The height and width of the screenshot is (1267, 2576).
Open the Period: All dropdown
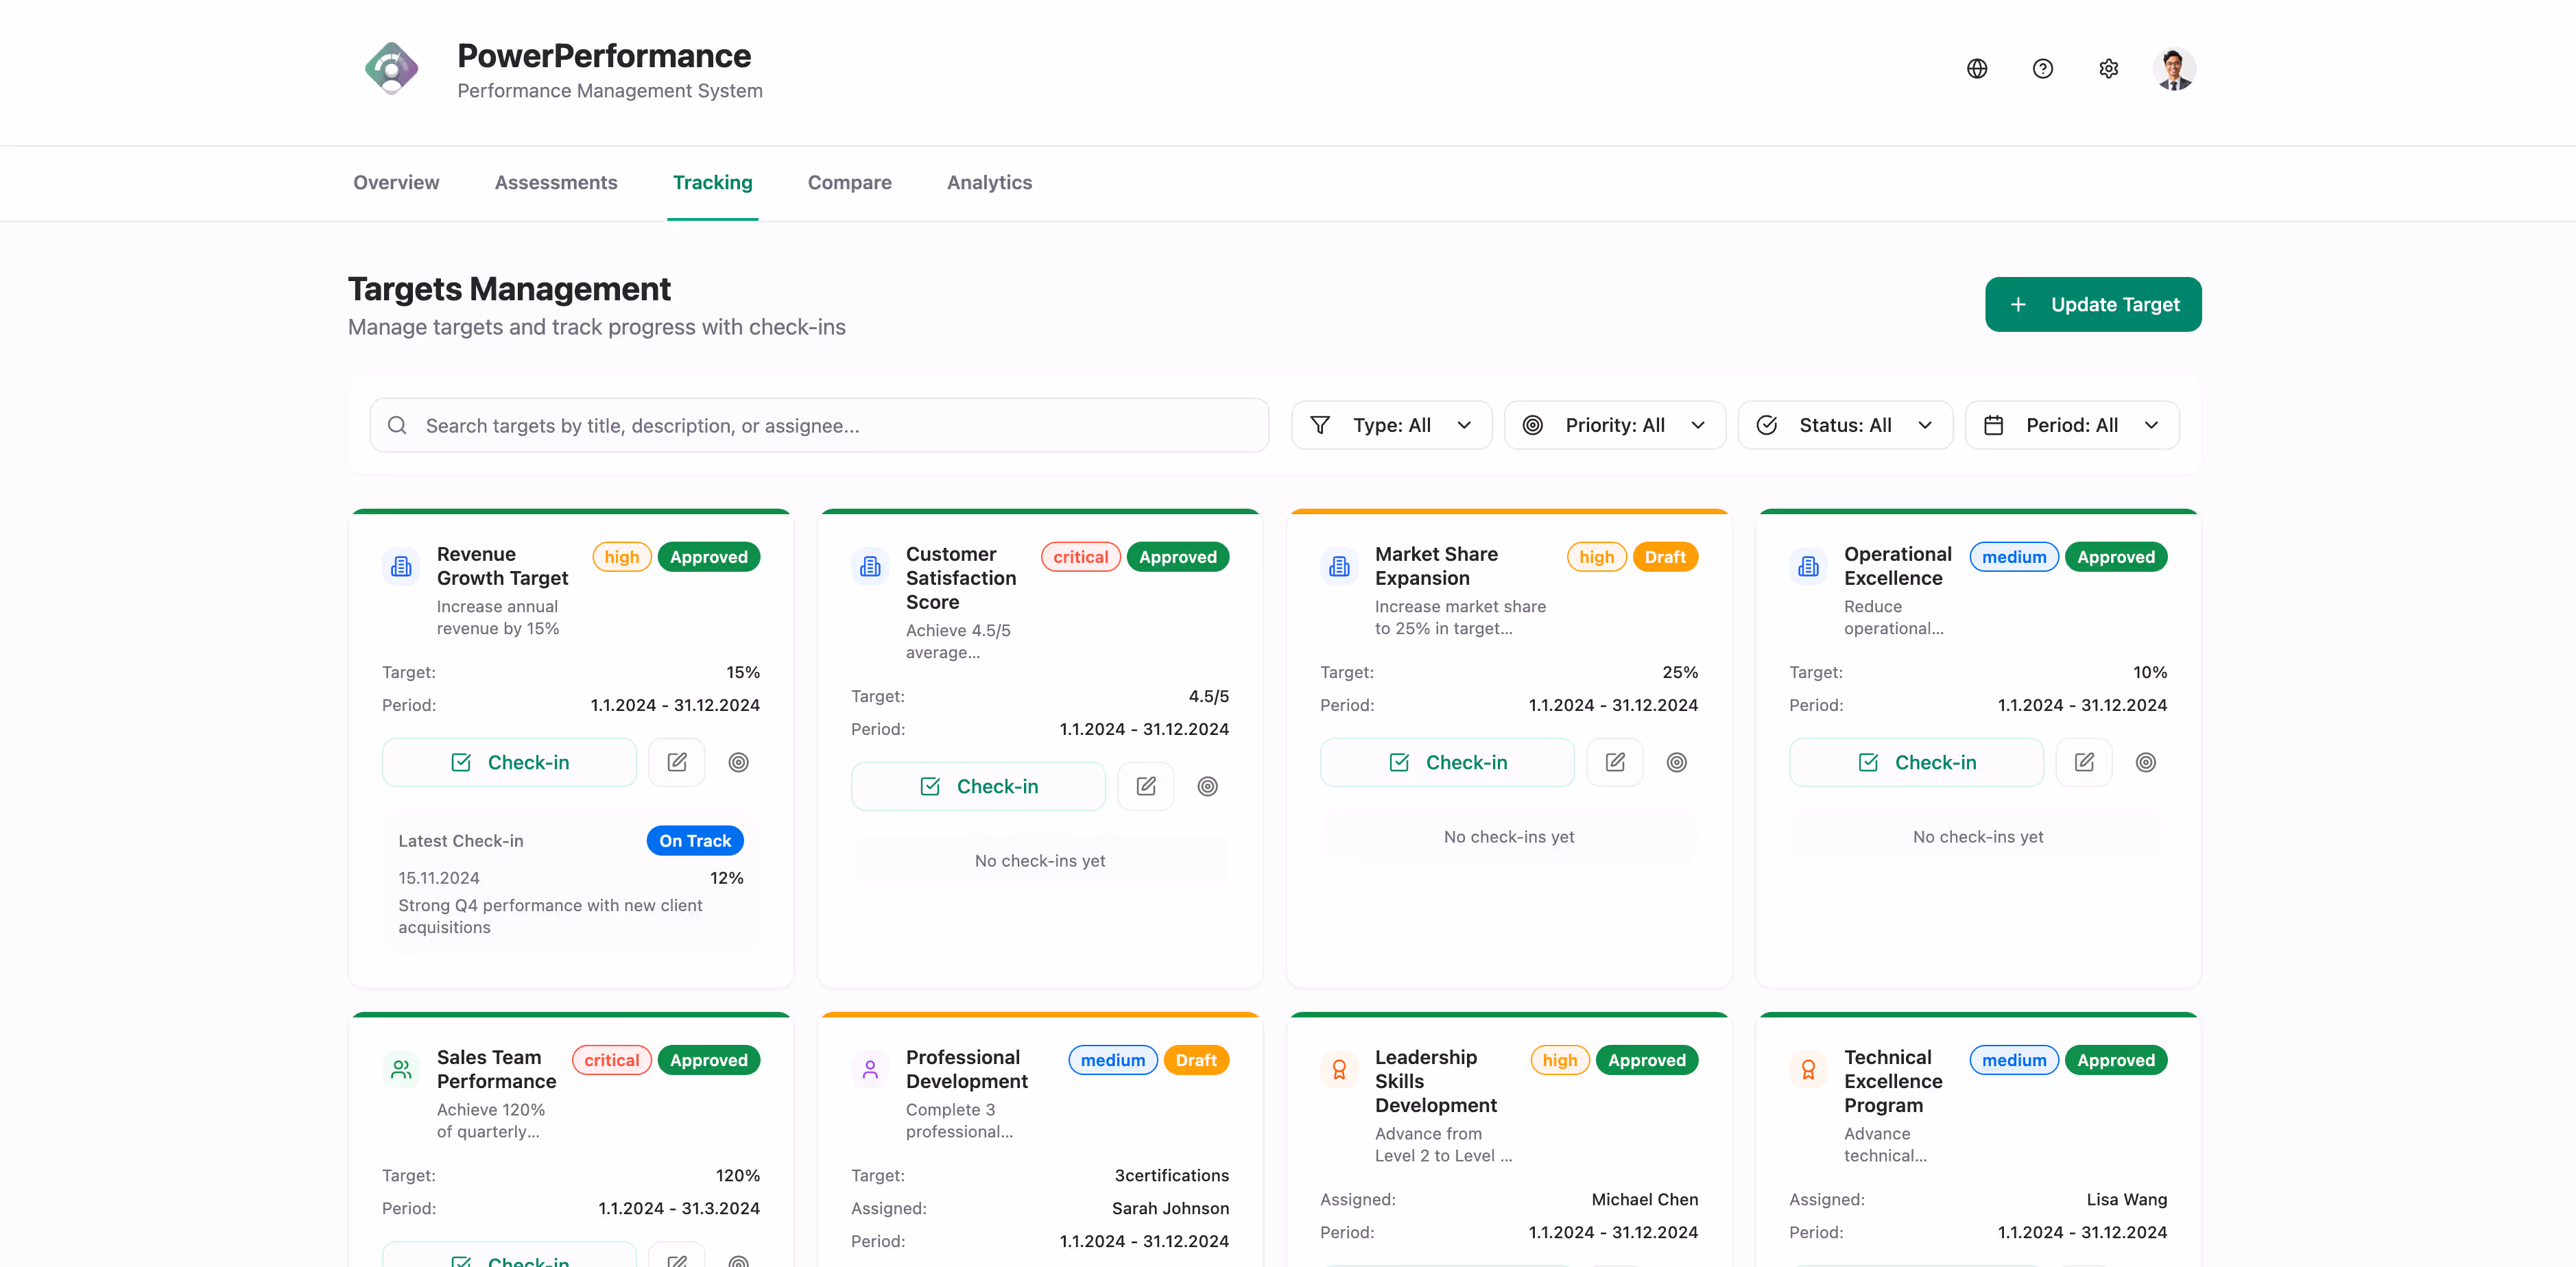(x=2071, y=425)
